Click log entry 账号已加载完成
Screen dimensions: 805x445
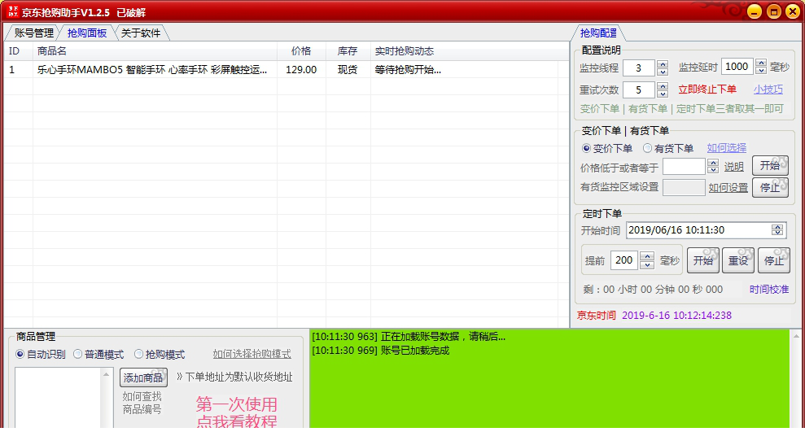[380, 351]
